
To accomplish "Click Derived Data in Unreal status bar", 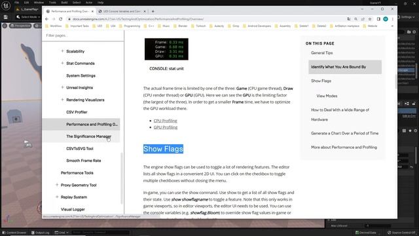I will (365, 233).
